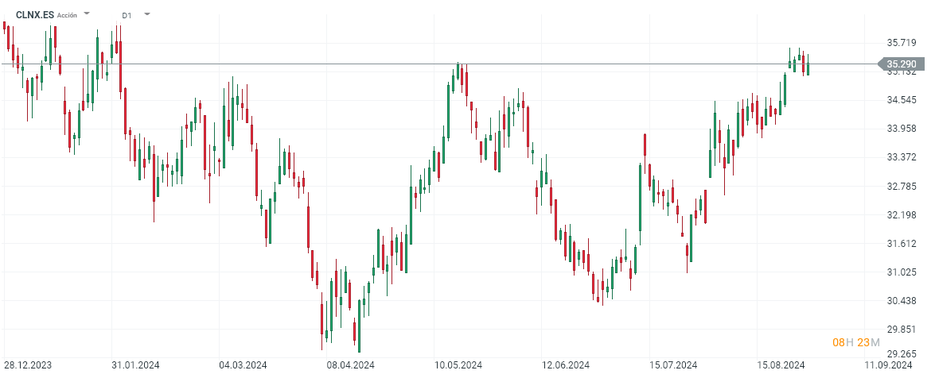Click the 10.05.2024 date label

pos(458,365)
